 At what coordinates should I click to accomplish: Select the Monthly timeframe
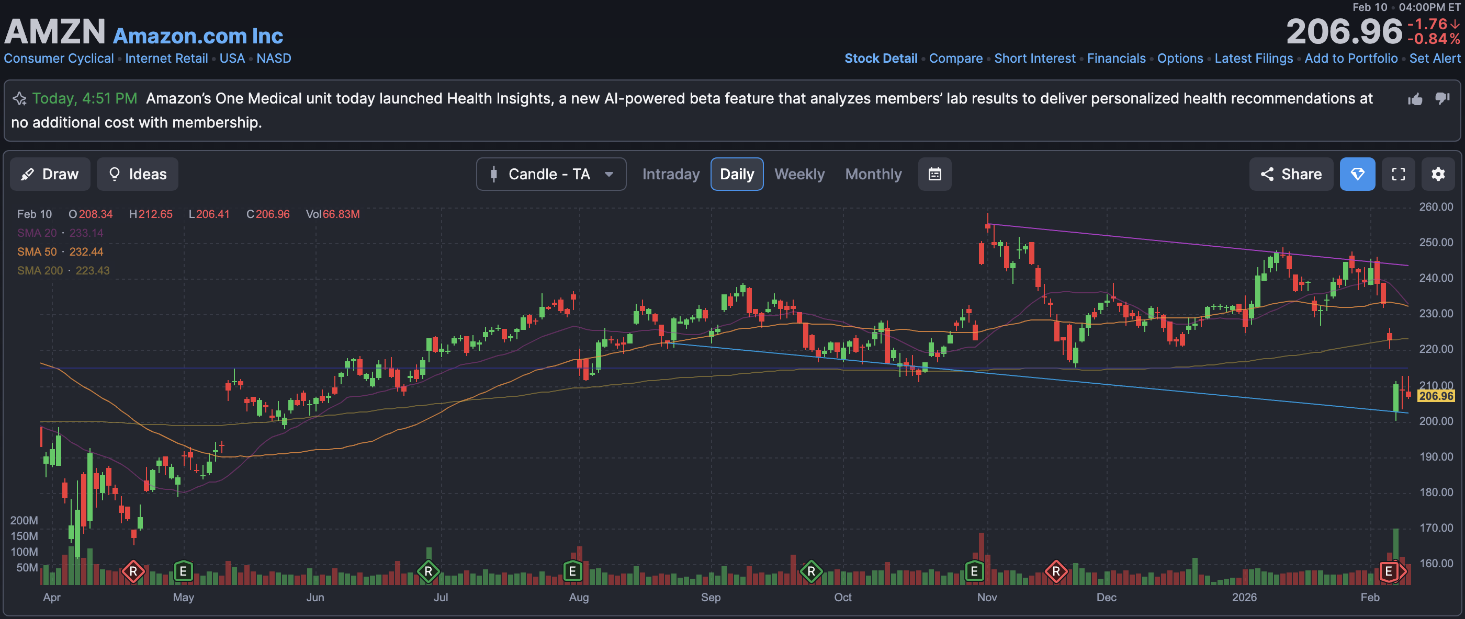(x=873, y=174)
